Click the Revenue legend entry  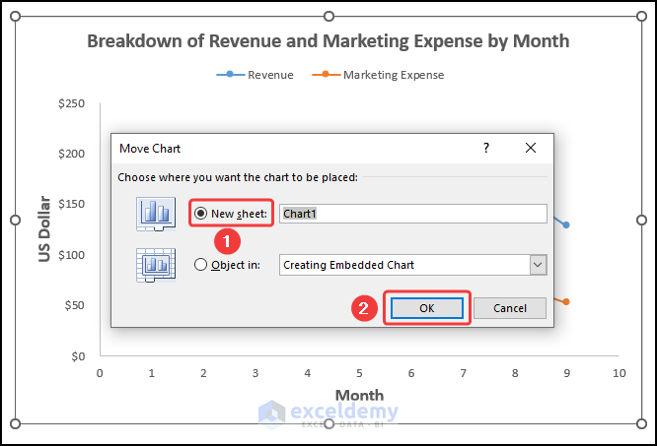[269, 75]
